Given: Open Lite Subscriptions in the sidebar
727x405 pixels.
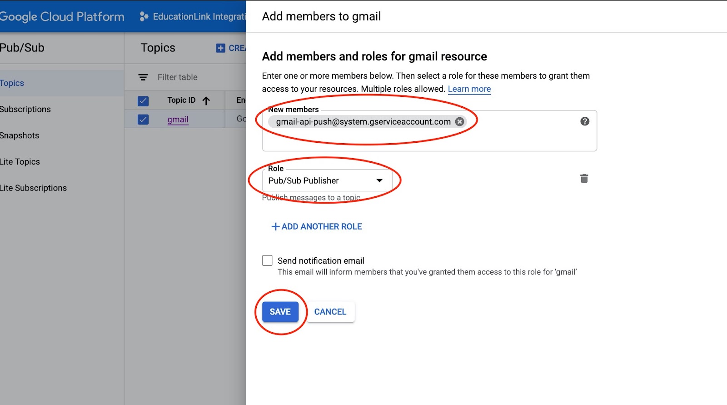Looking at the screenshot, I should (x=33, y=188).
